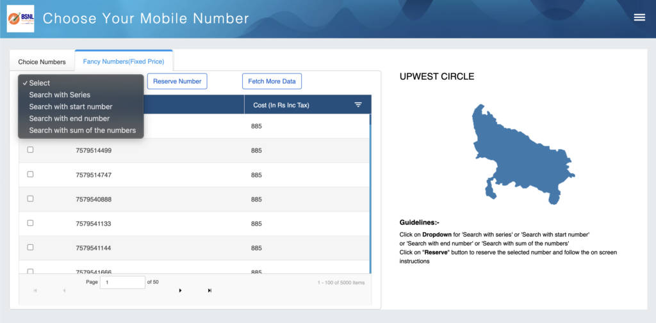
Task: Tick the checkbox for 7579541133
Action: pyautogui.click(x=30, y=223)
